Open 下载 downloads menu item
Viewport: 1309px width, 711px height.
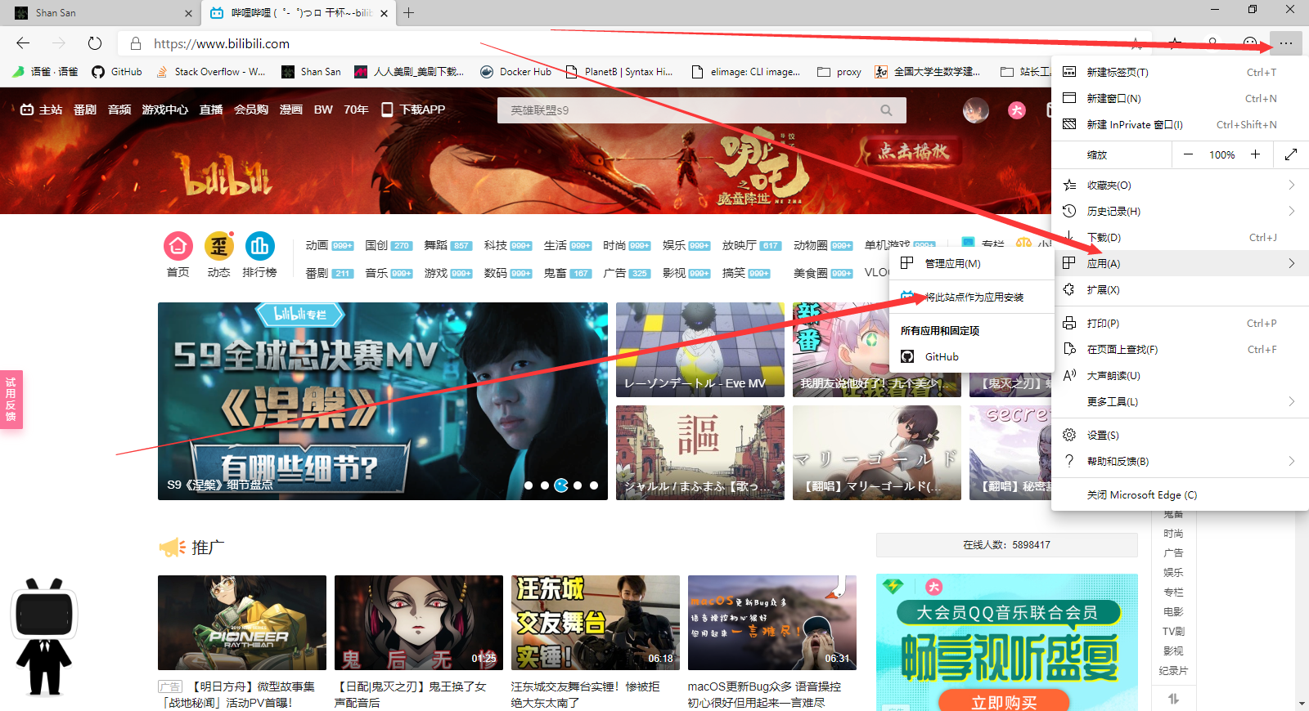pos(1180,237)
